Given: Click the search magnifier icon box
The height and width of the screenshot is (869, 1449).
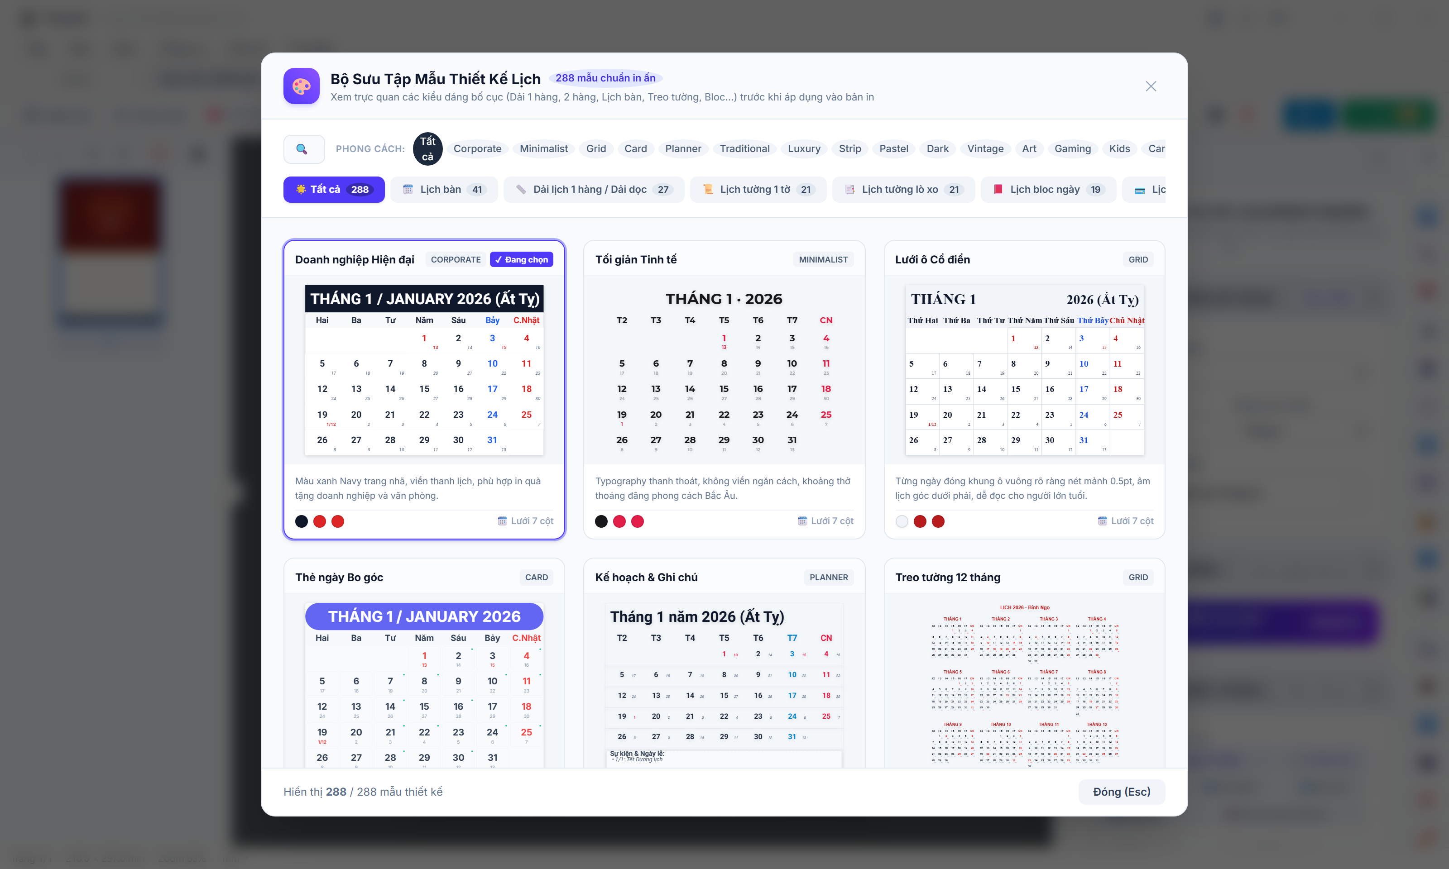Looking at the screenshot, I should (x=304, y=149).
